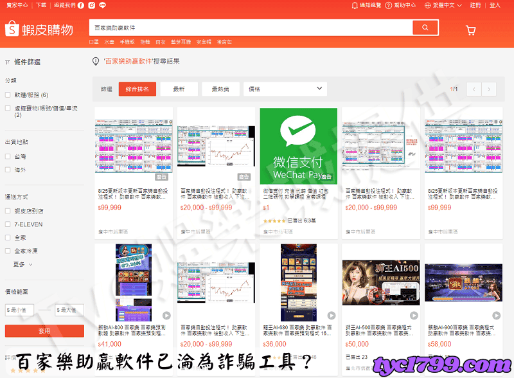The width and height of the screenshot is (514, 378).
Task: Open Shopee Instagram page icon
Action: [x=92, y=5]
